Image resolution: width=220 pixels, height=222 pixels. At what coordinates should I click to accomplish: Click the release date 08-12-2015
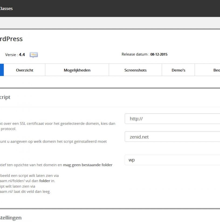coord(159,54)
